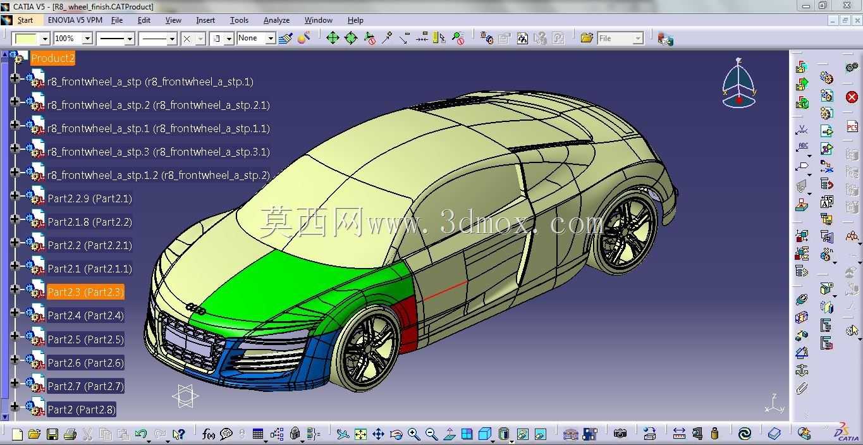This screenshot has height=445, width=863.
Task: Zoom in with the magnifier plus icon
Action: (x=413, y=434)
